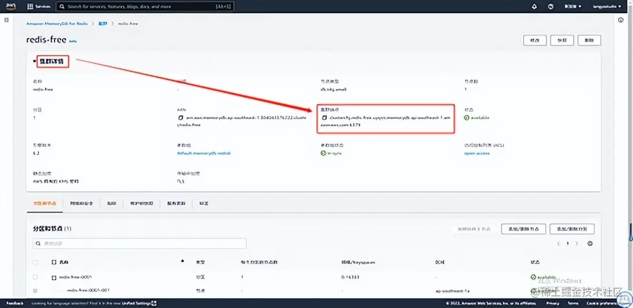Go to Amazon MemoryDB for Redis breadcrumb
Screen dimensions: 633x308
(x=57, y=24)
